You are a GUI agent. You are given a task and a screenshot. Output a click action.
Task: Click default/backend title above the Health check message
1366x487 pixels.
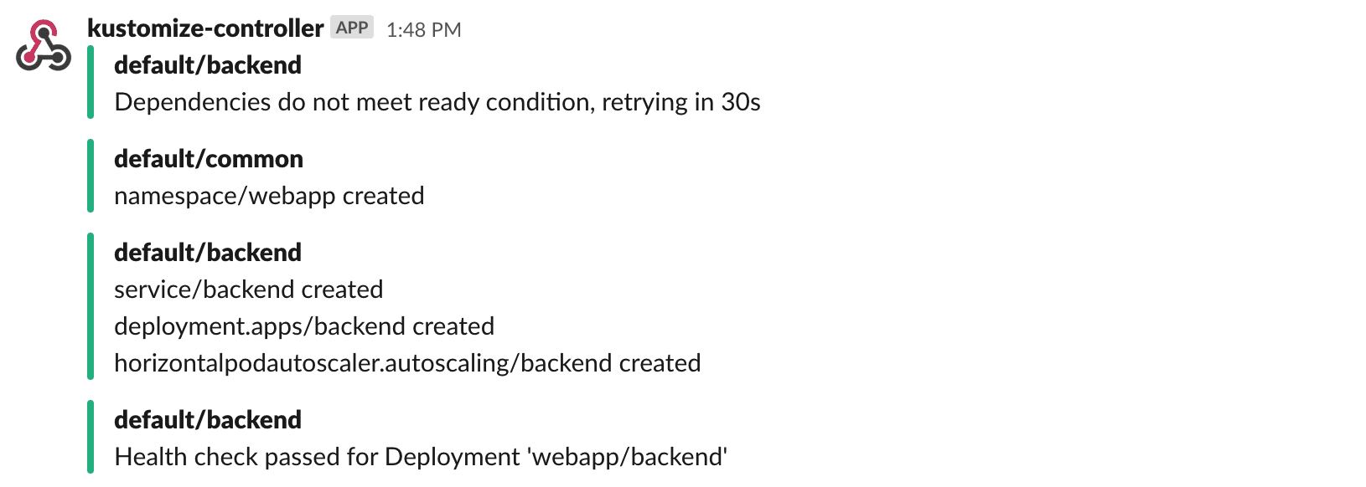(x=208, y=420)
